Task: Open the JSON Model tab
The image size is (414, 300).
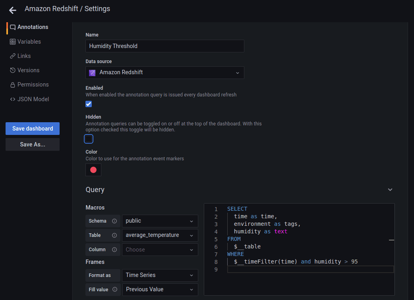Action: click(33, 99)
